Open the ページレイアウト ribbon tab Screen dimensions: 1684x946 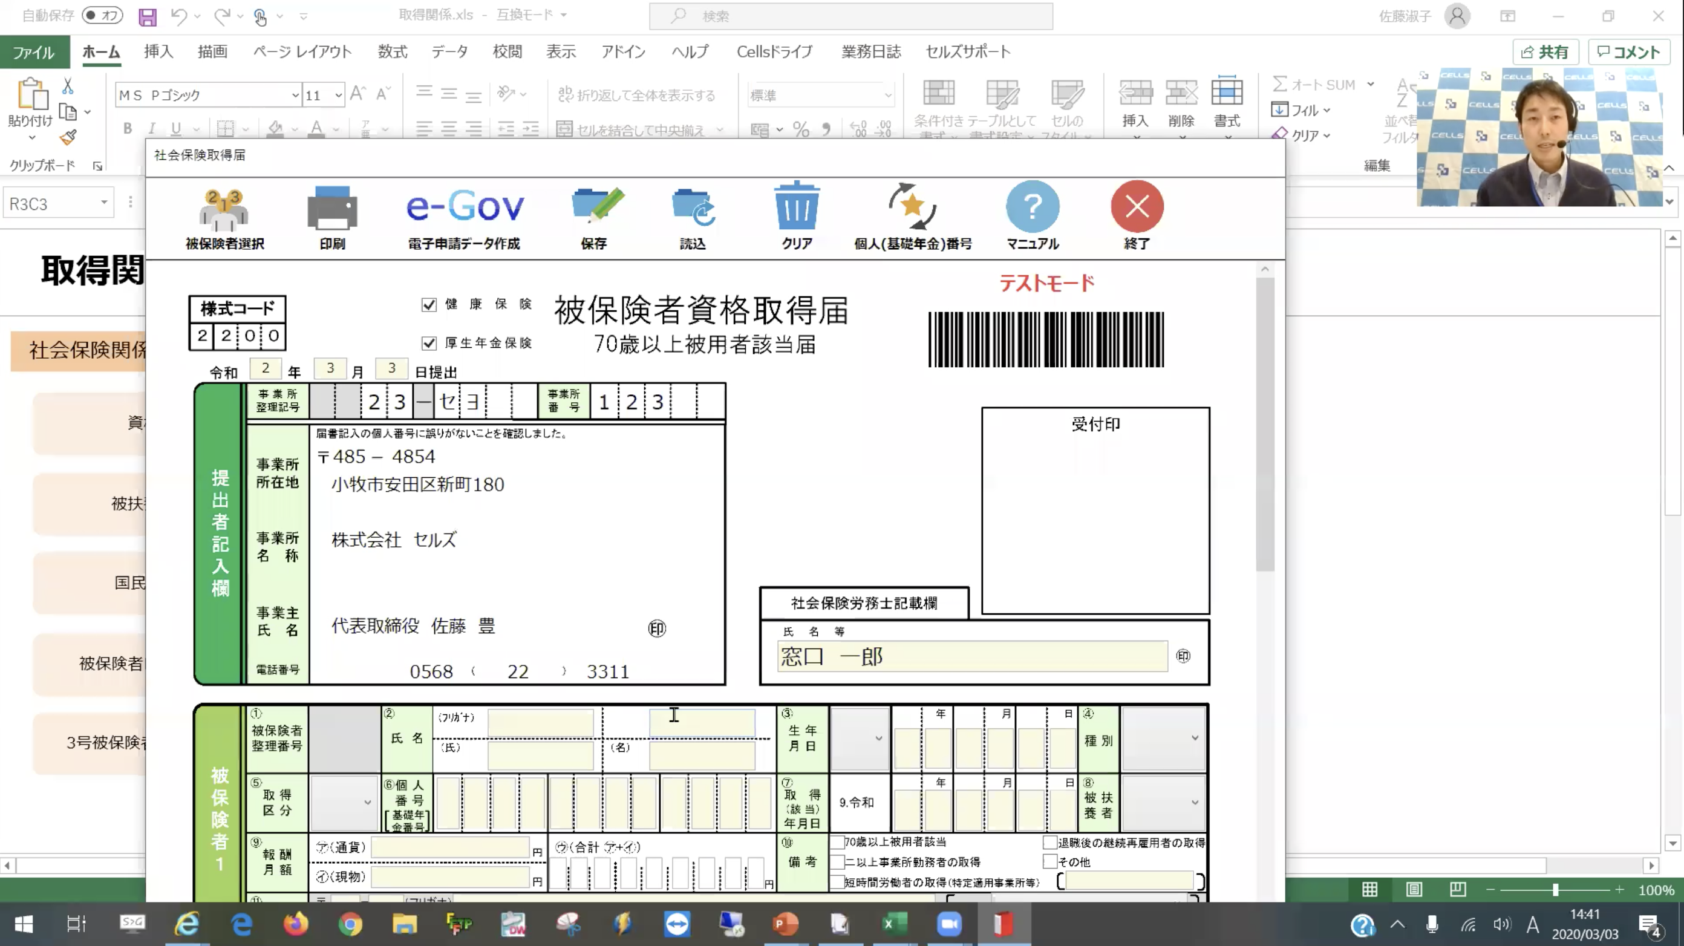(302, 51)
